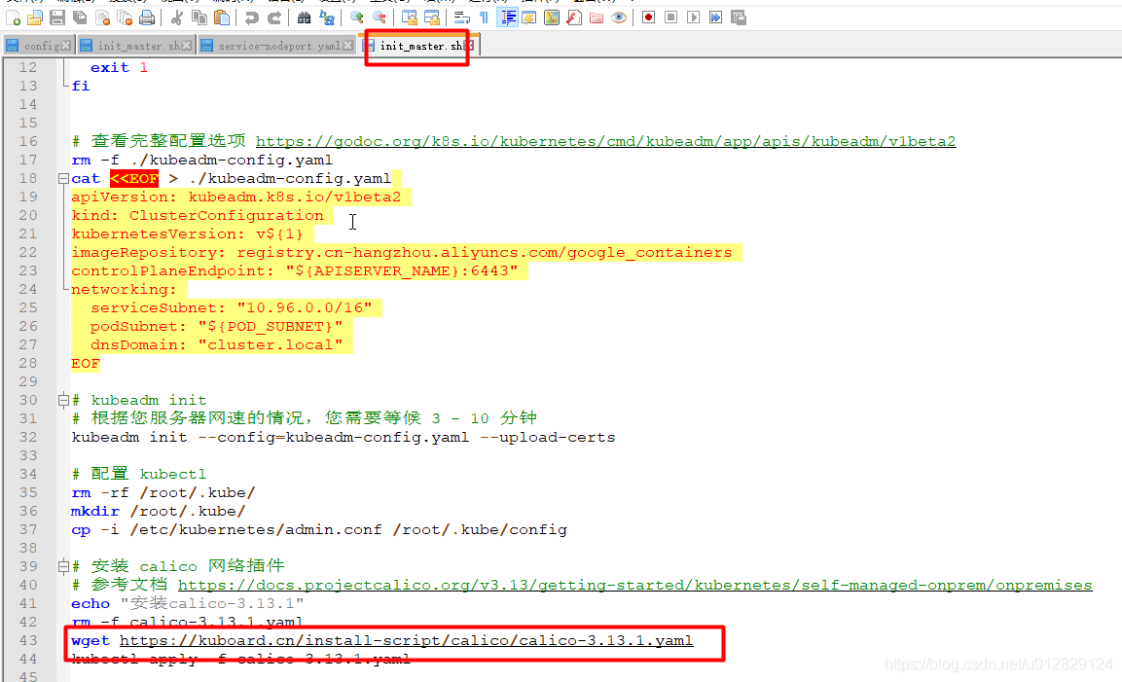Click the serviceSubnet "10.96.0.0/16" value
Image resolution: width=1122 pixels, height=682 pixels.
pyautogui.click(x=305, y=307)
